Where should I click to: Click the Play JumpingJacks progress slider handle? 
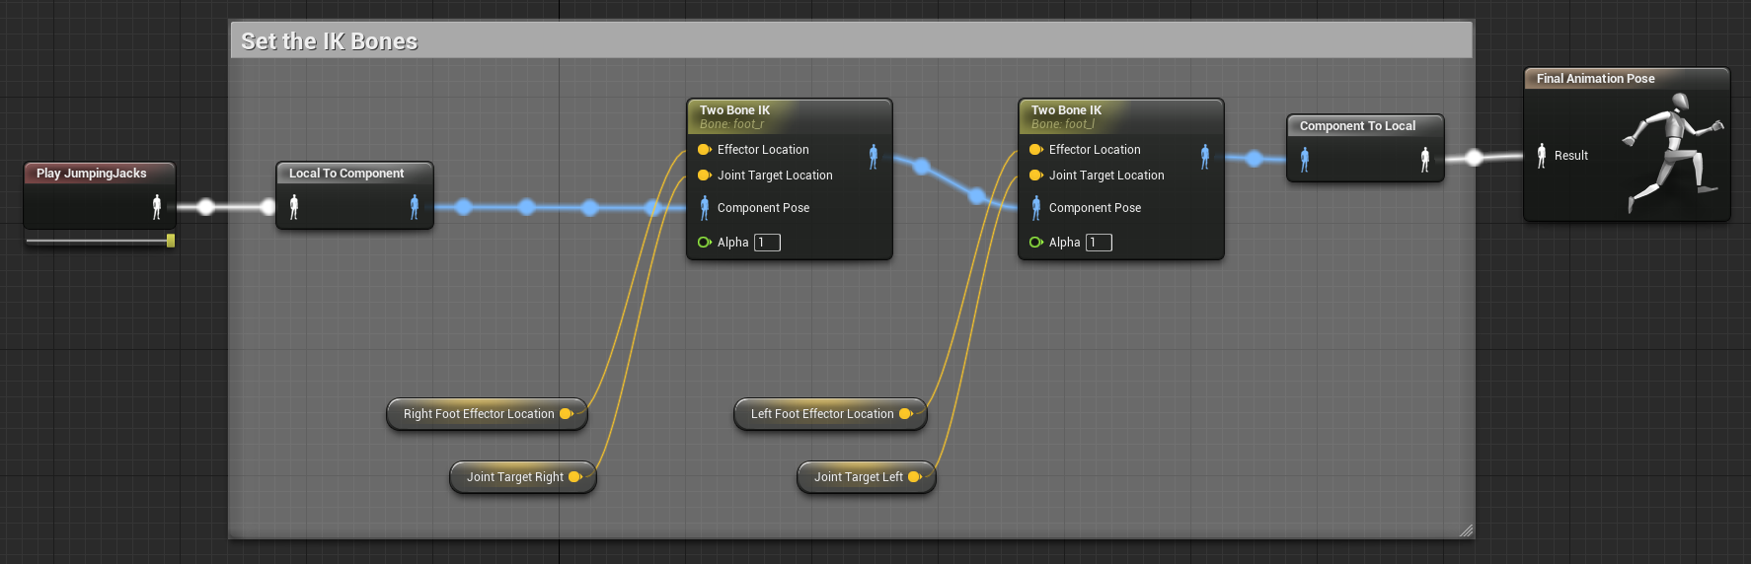[171, 241]
